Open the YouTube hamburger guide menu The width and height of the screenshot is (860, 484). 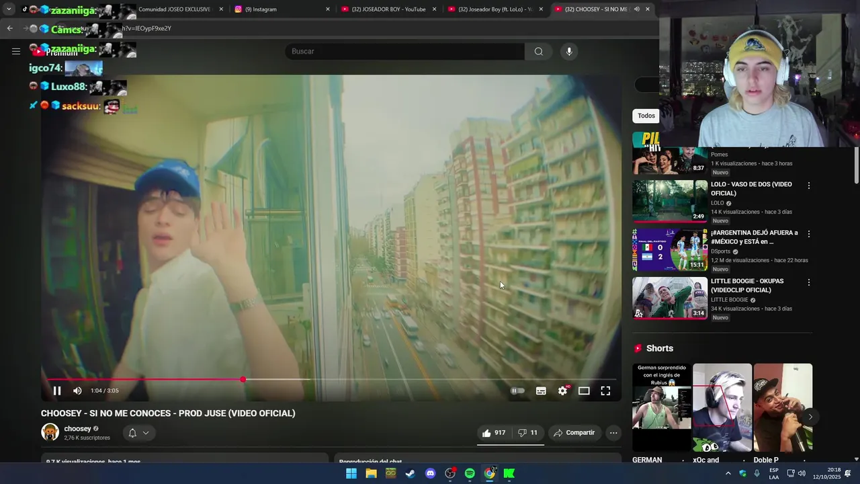point(15,51)
